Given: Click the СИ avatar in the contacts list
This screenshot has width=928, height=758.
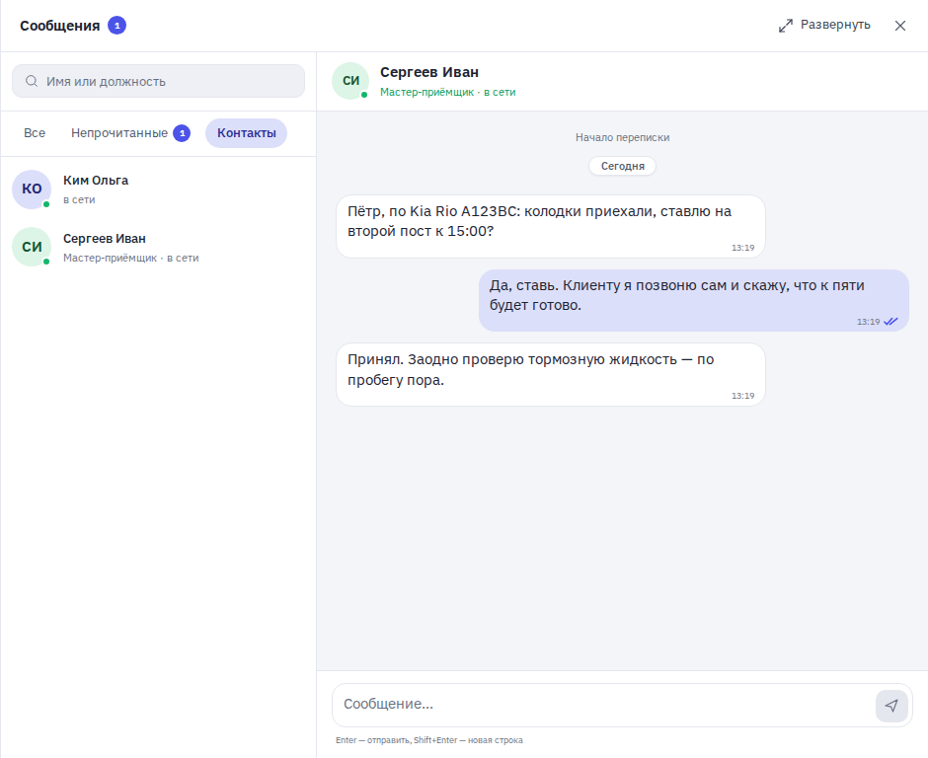Looking at the screenshot, I should (32, 247).
